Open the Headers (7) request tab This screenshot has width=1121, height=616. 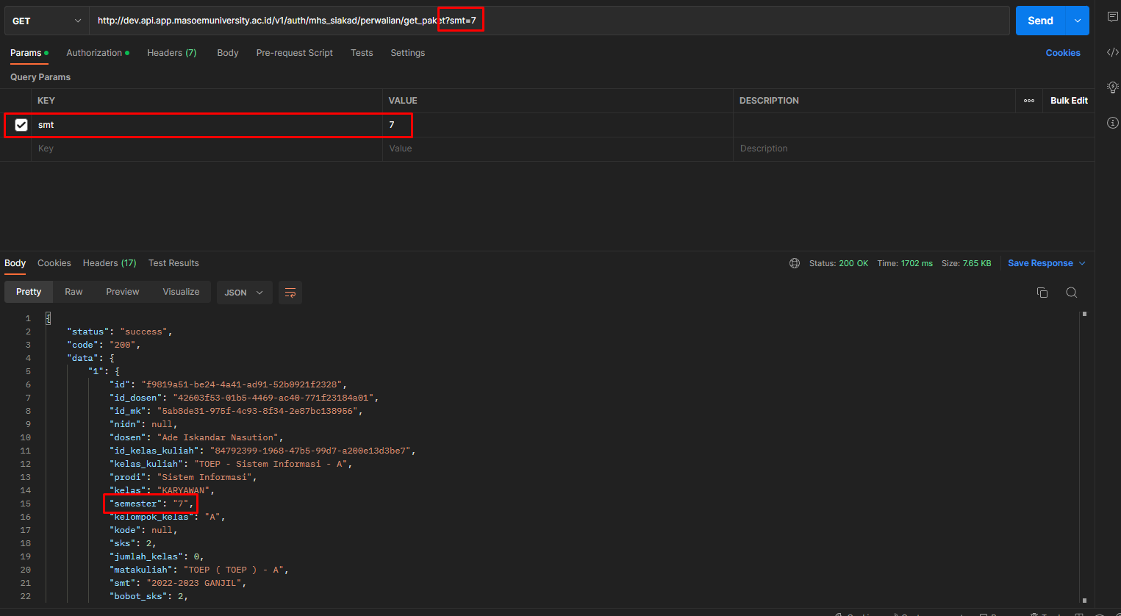(172, 53)
